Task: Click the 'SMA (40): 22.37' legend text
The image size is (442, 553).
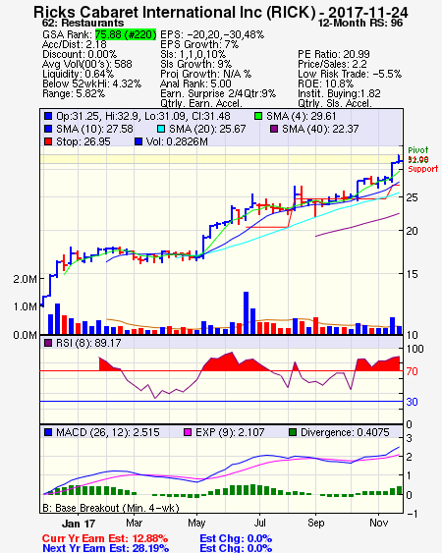Action: click(320, 129)
